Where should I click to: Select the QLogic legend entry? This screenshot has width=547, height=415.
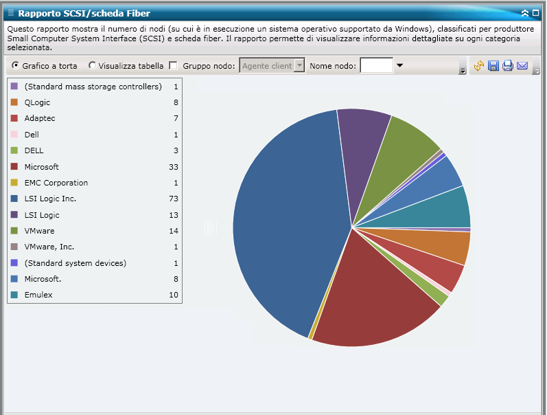(x=95, y=102)
